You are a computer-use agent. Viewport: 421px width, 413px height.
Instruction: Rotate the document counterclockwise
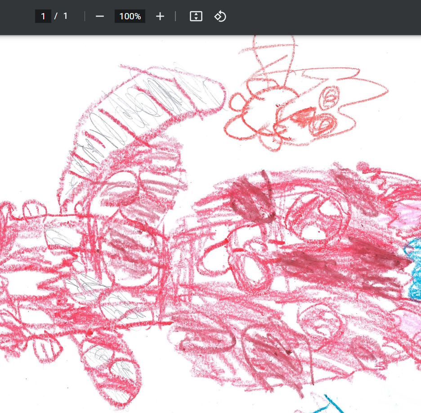coord(220,17)
